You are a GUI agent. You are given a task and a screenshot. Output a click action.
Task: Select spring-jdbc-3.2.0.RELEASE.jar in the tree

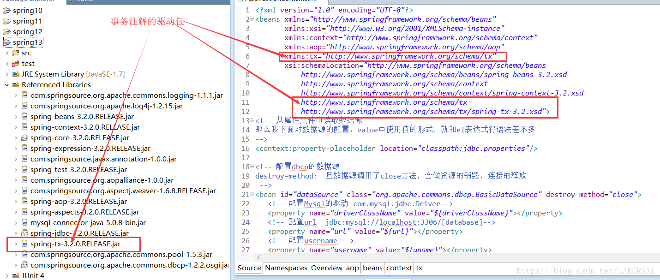(80, 233)
